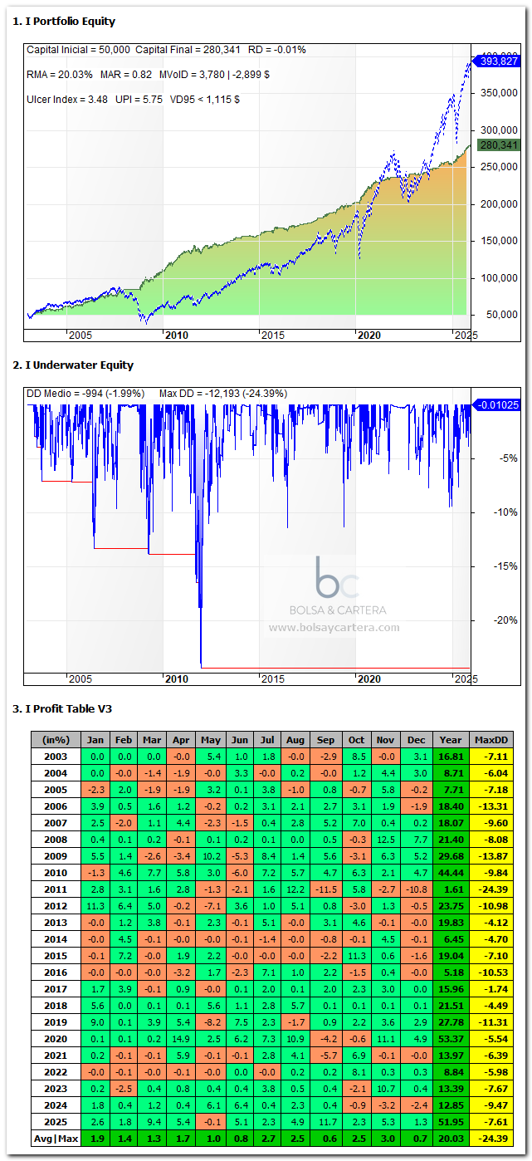Select the 'MaxDD' column header

pyautogui.click(x=490, y=740)
